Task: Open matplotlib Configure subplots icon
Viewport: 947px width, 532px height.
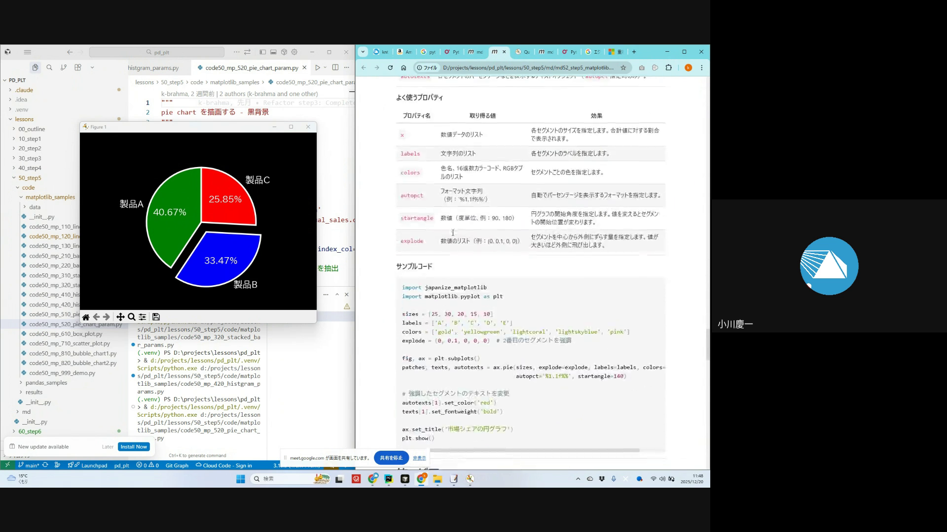Action: click(143, 317)
